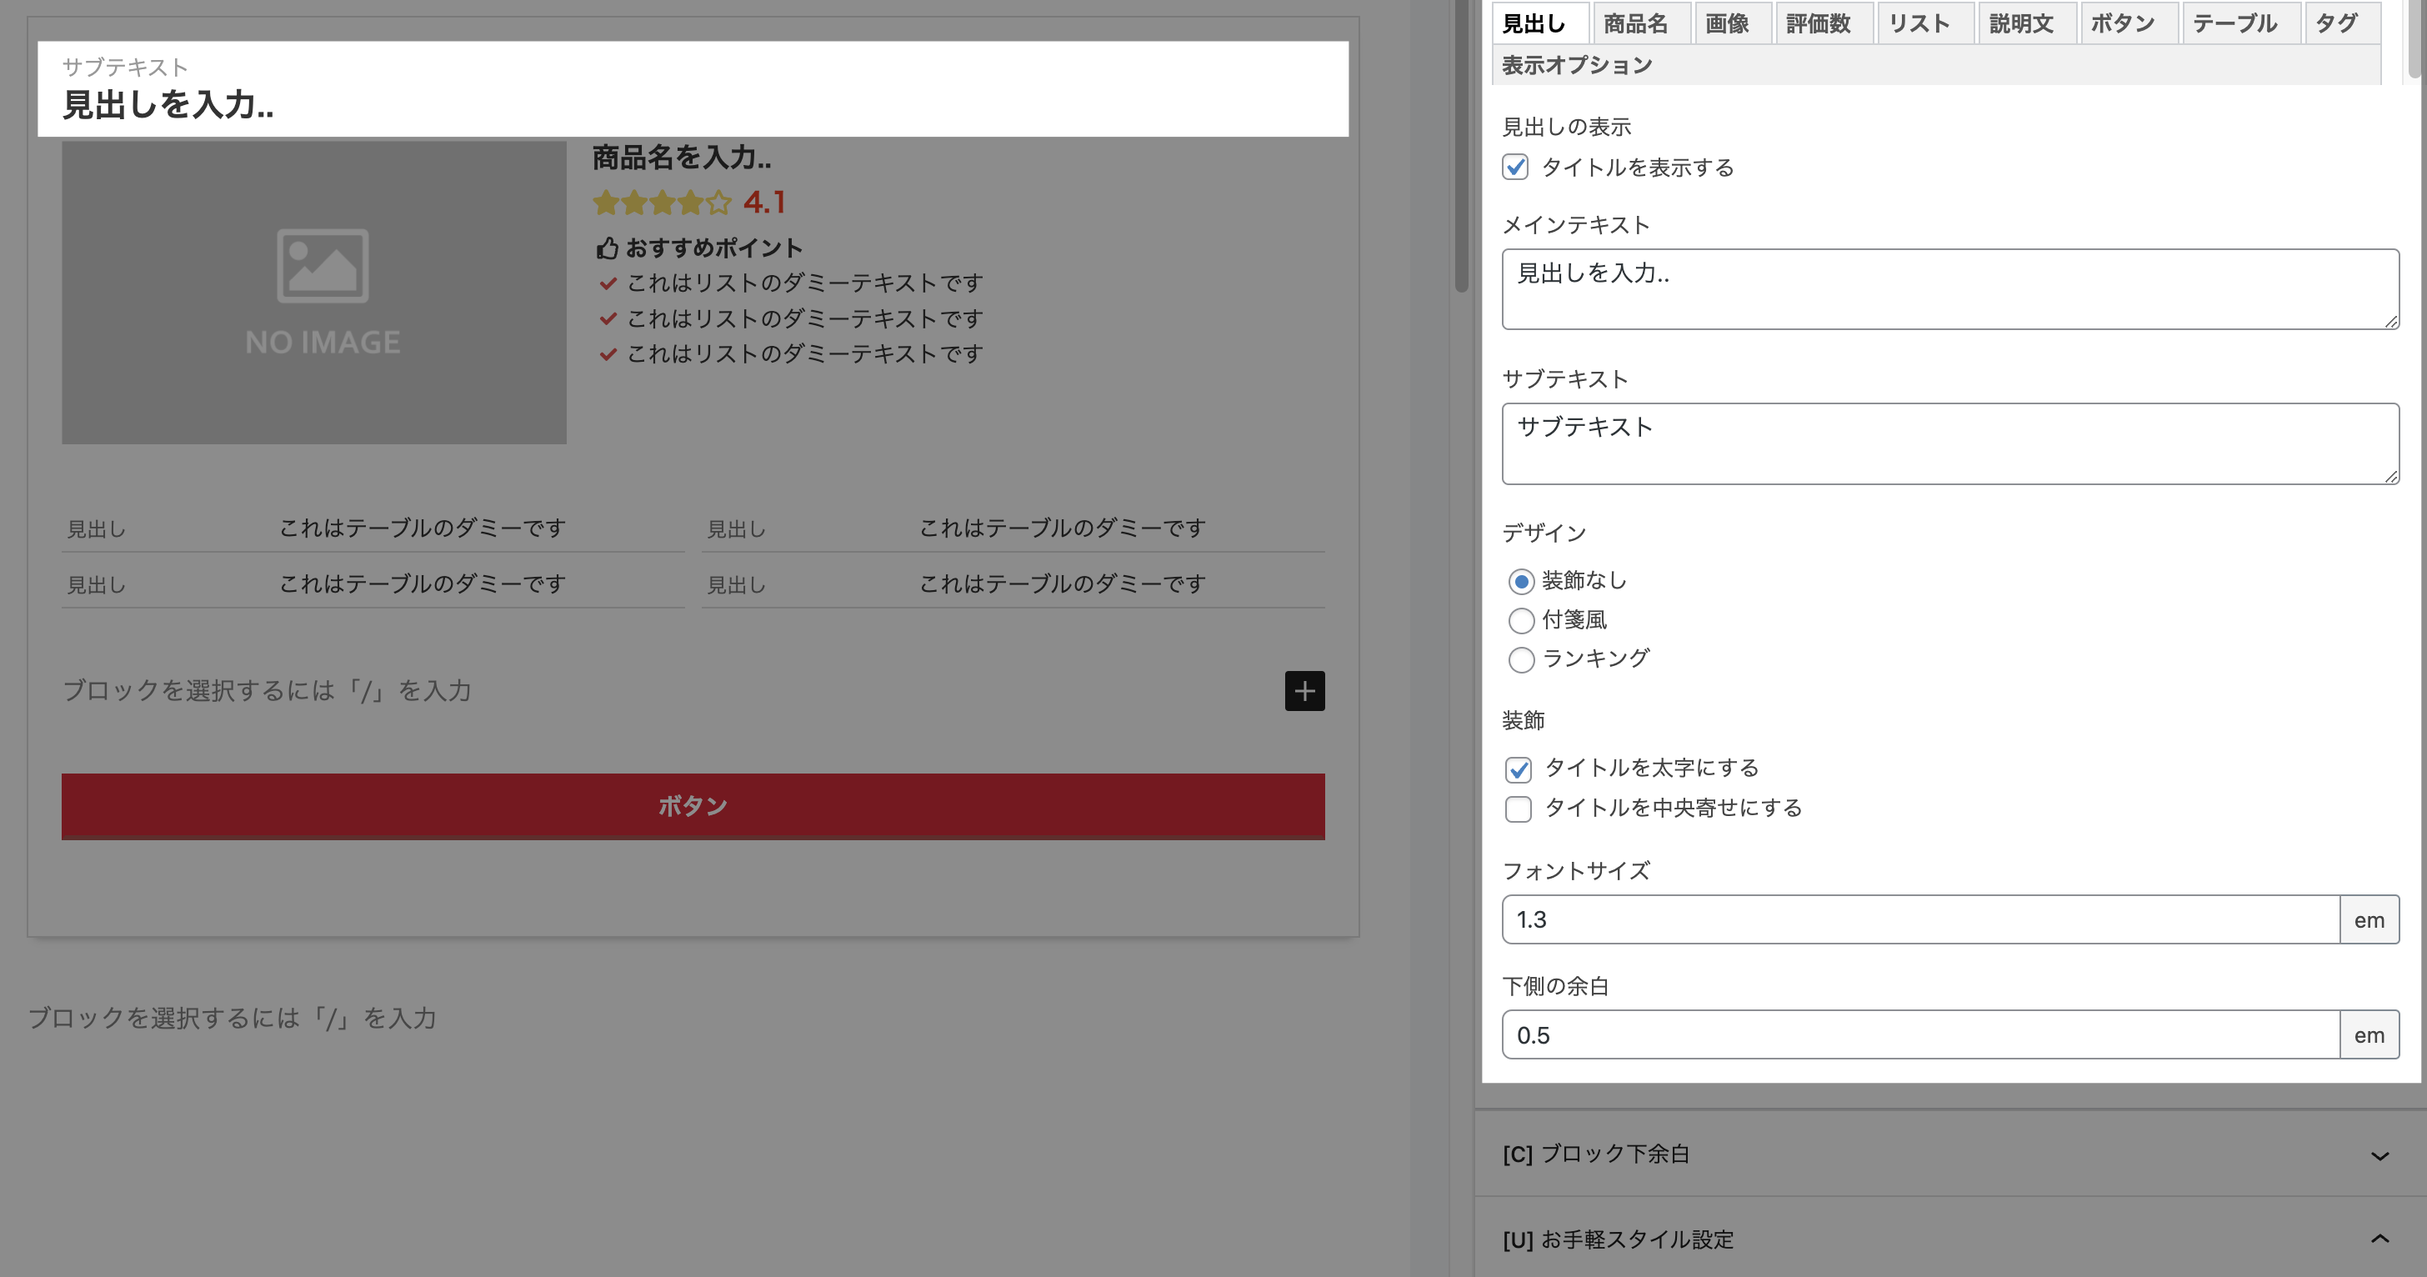
Task: Select the テーブル tab
Action: tap(2241, 23)
